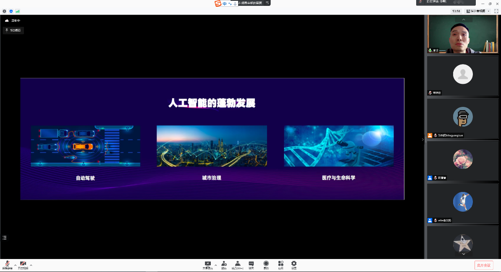Unmute the microphone in the meeting toolbar
501x272 pixels.
click(x=7, y=264)
